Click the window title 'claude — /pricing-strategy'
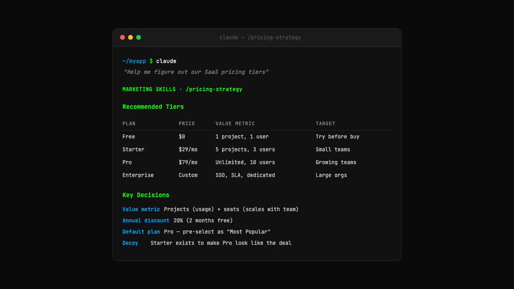514x289 pixels. pyautogui.click(x=260, y=38)
